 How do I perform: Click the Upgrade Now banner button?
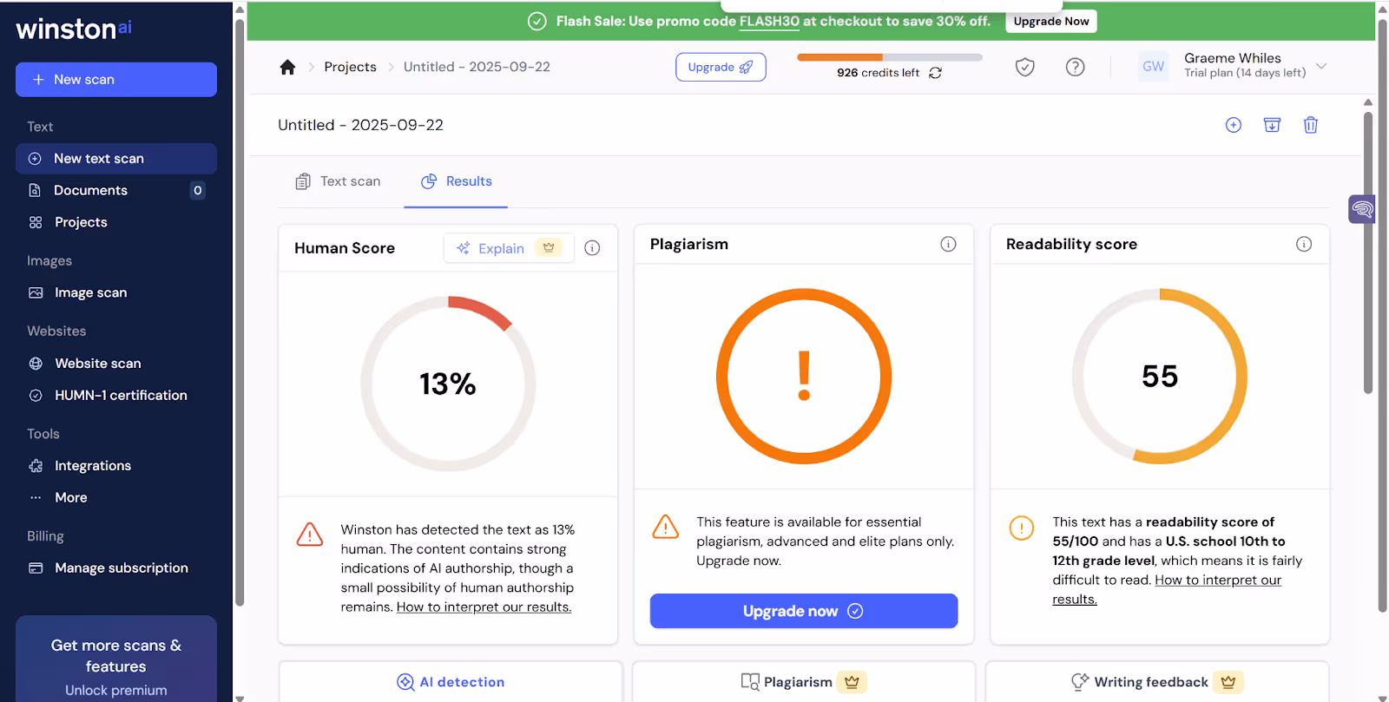click(x=1051, y=21)
